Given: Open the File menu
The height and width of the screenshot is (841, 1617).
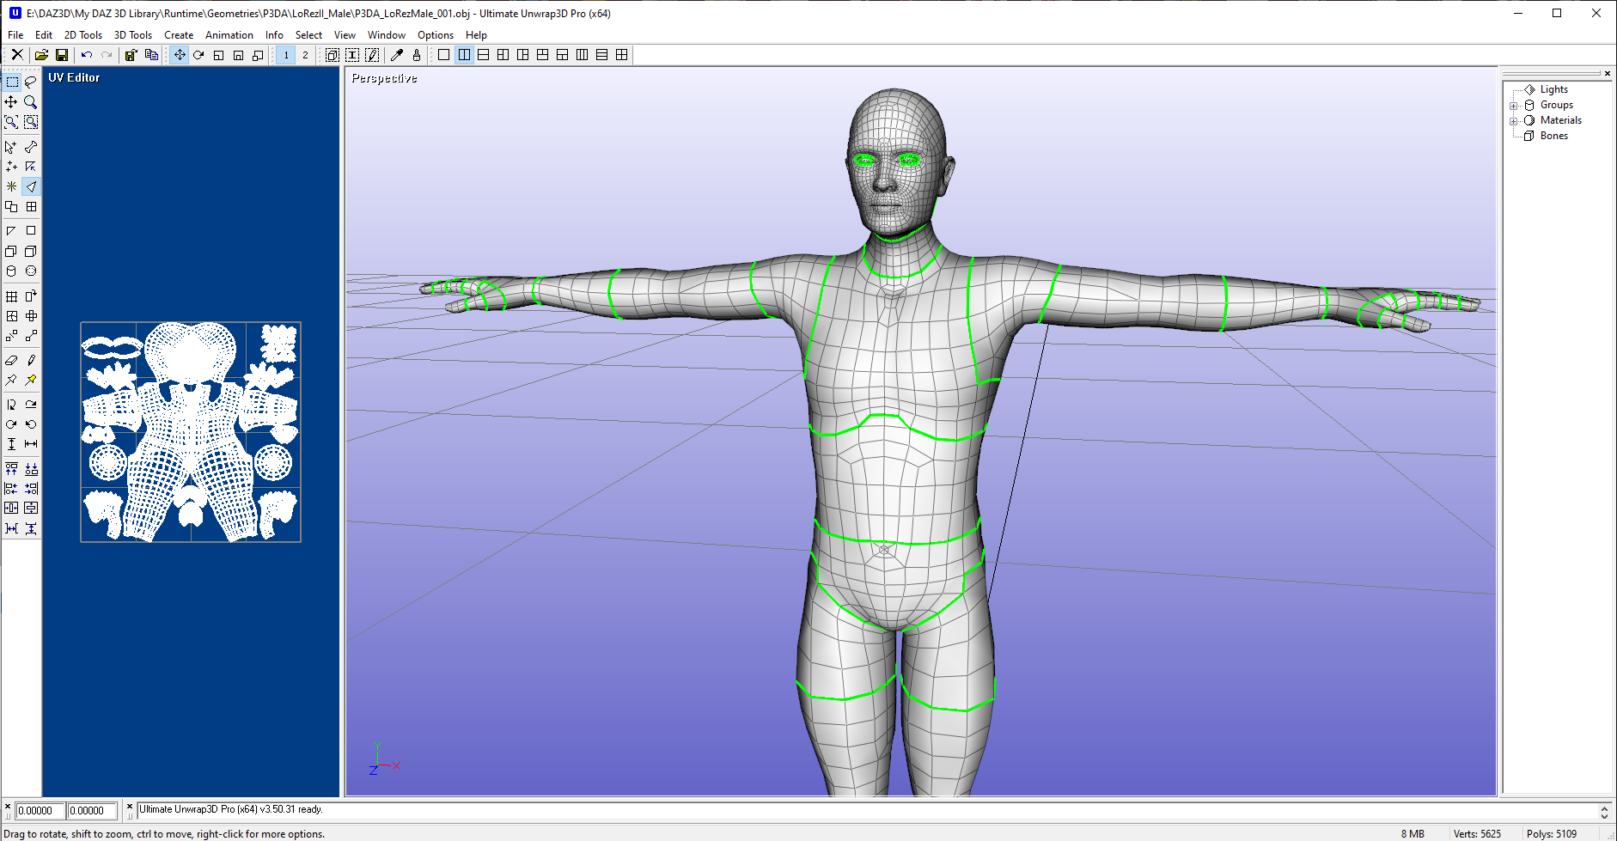Looking at the screenshot, I should (15, 35).
